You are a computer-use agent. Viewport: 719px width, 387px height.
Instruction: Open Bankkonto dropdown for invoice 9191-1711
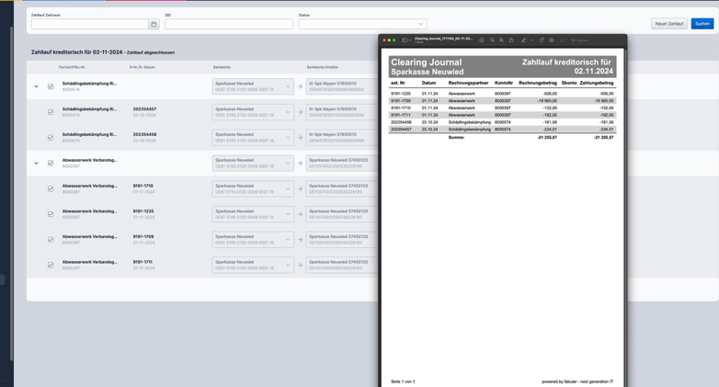coord(253,265)
